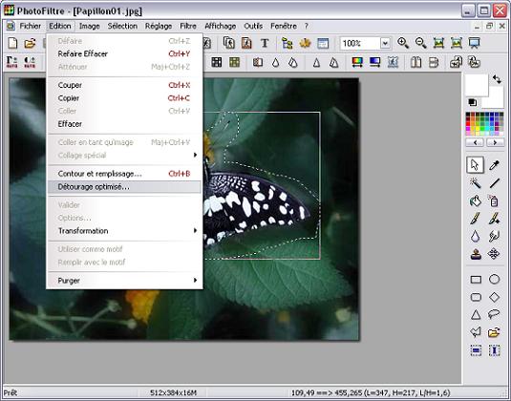Choose the Rounded rectangle selection shape

[476, 297]
